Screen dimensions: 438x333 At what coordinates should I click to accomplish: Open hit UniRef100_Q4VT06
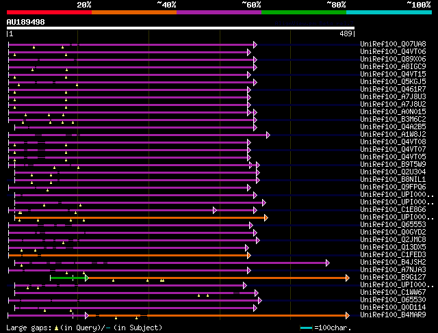(393, 52)
